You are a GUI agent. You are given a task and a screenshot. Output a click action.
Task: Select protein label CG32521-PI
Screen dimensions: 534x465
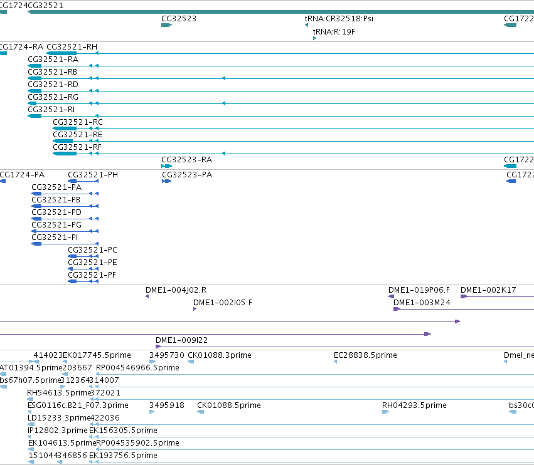coord(55,238)
